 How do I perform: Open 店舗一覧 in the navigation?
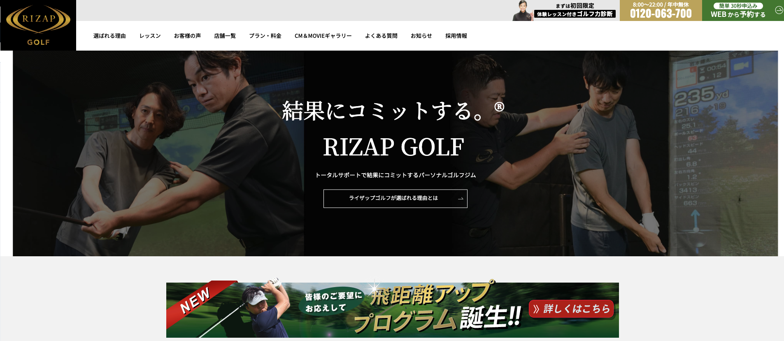point(225,36)
